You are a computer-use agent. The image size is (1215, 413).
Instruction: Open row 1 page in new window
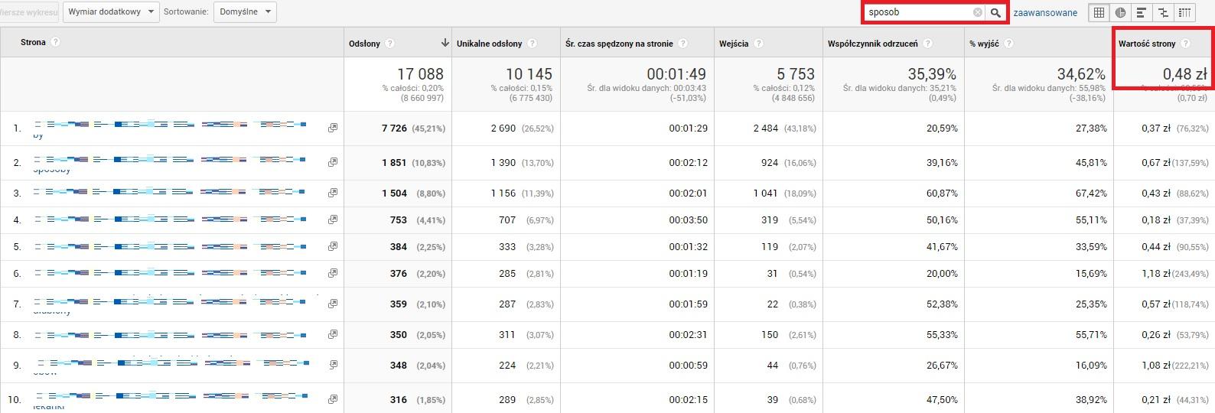tap(333, 128)
